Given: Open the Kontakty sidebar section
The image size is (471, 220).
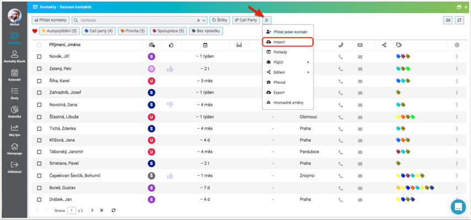Looking at the screenshot, I should (14, 38).
